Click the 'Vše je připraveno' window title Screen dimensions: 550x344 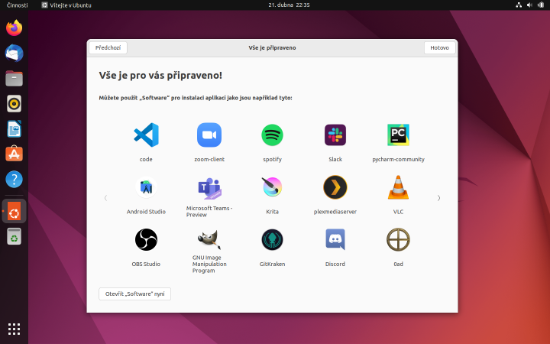click(272, 47)
